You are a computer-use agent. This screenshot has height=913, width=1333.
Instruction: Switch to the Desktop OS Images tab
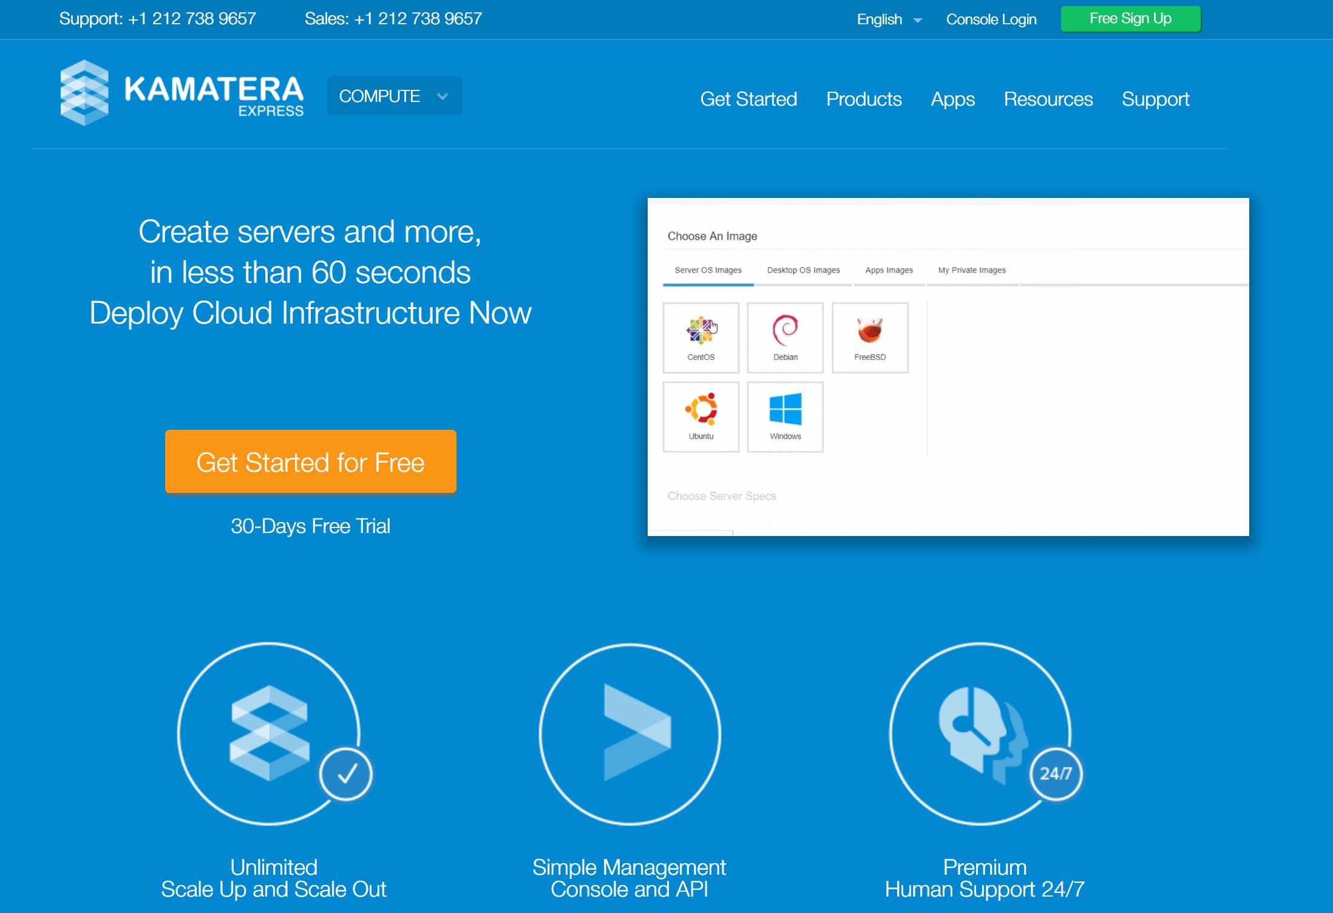(802, 270)
